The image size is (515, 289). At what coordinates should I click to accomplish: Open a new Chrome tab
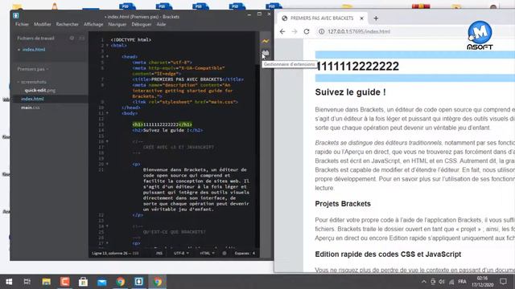[376, 18]
